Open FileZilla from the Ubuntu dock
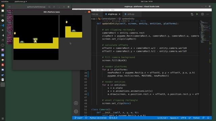216x121 pixels. tap(3, 65)
